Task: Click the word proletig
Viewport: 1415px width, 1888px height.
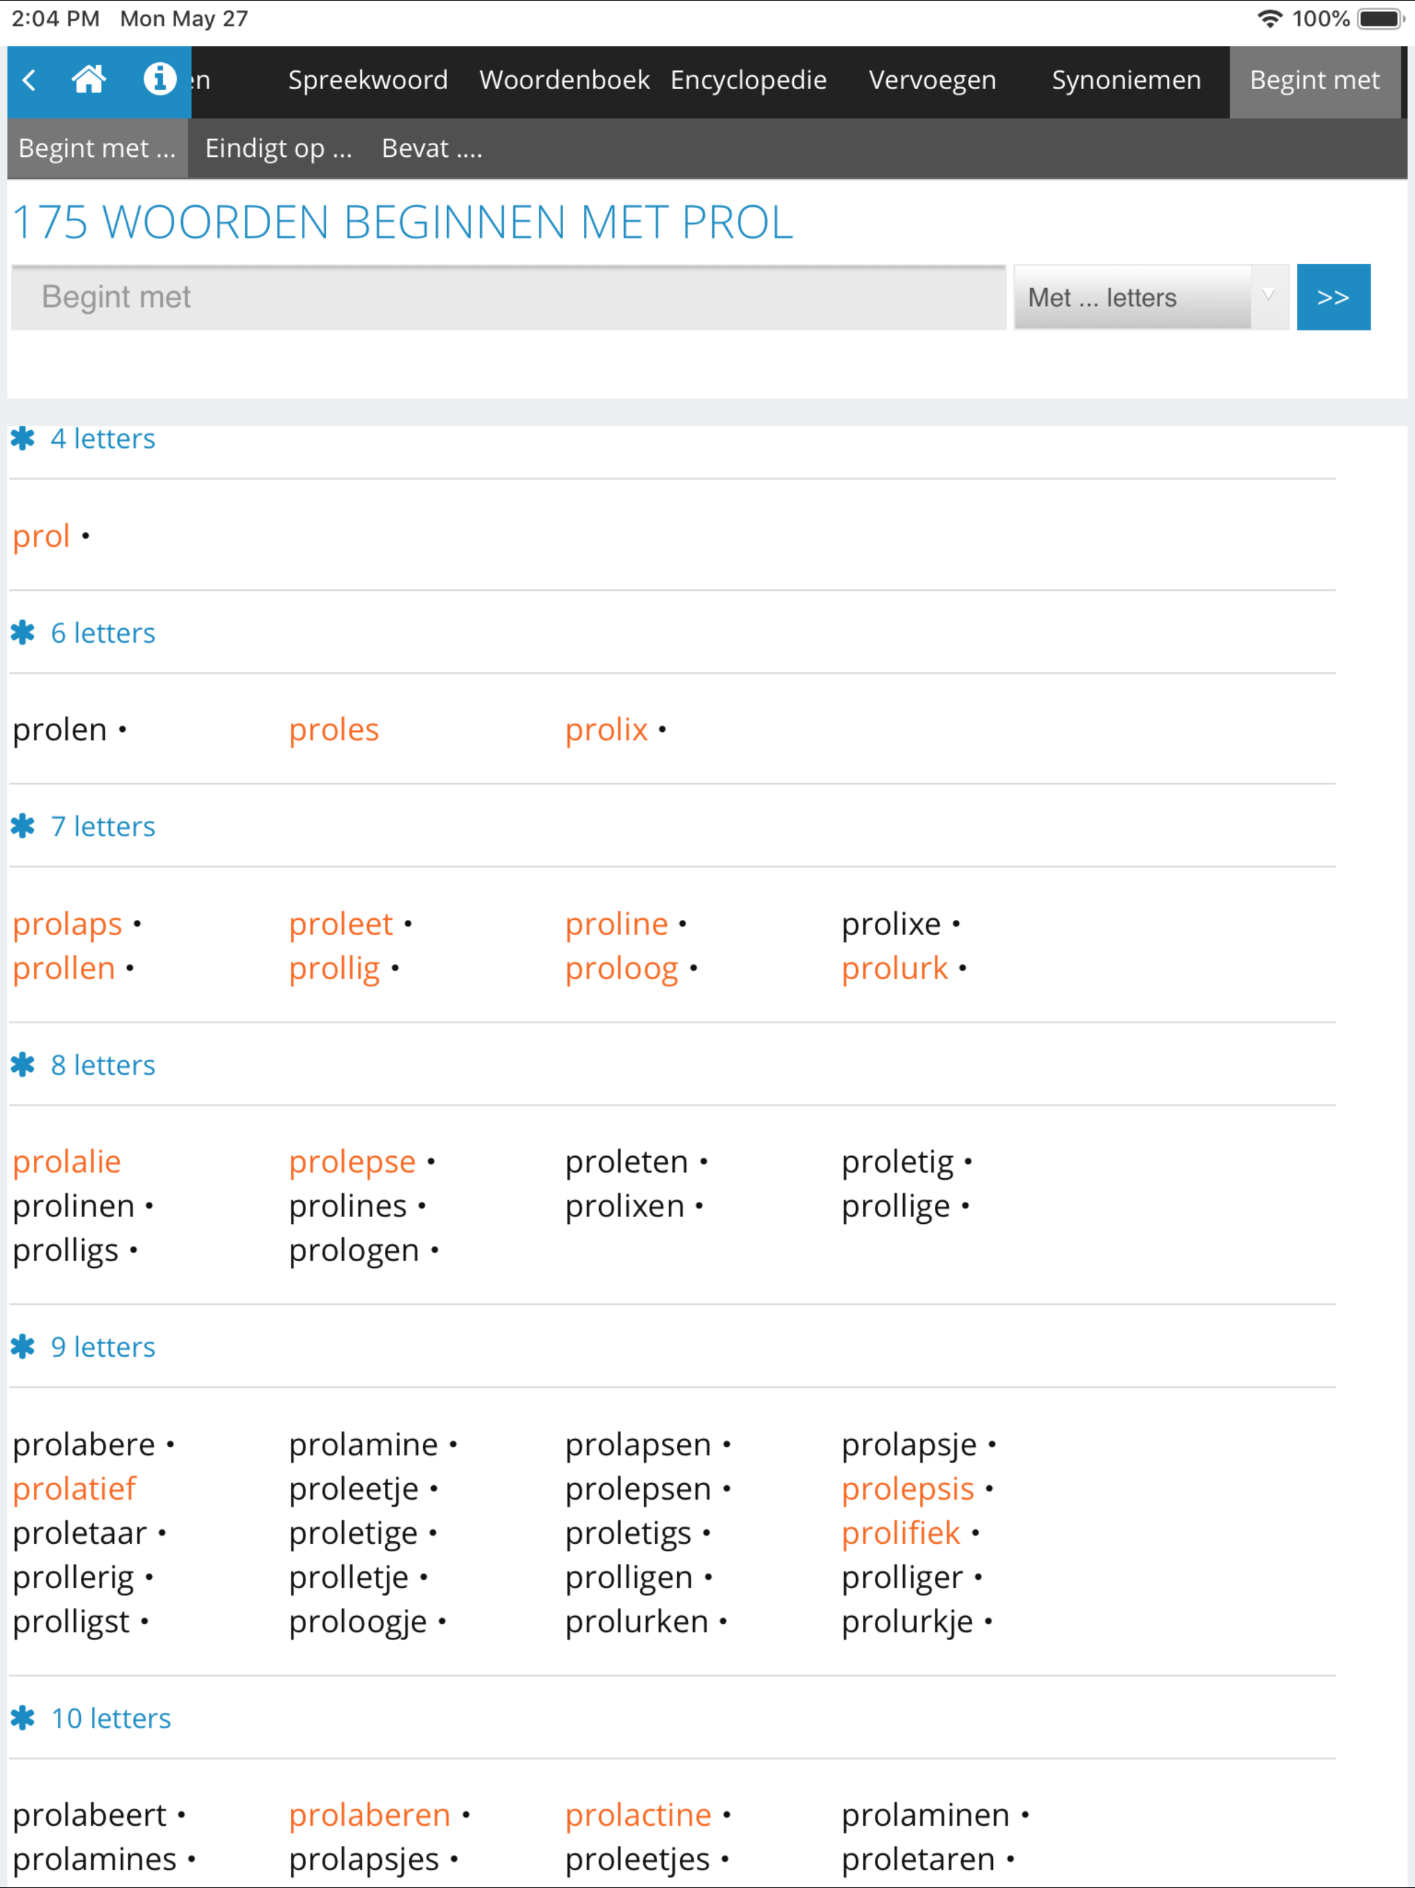Action: (898, 1163)
